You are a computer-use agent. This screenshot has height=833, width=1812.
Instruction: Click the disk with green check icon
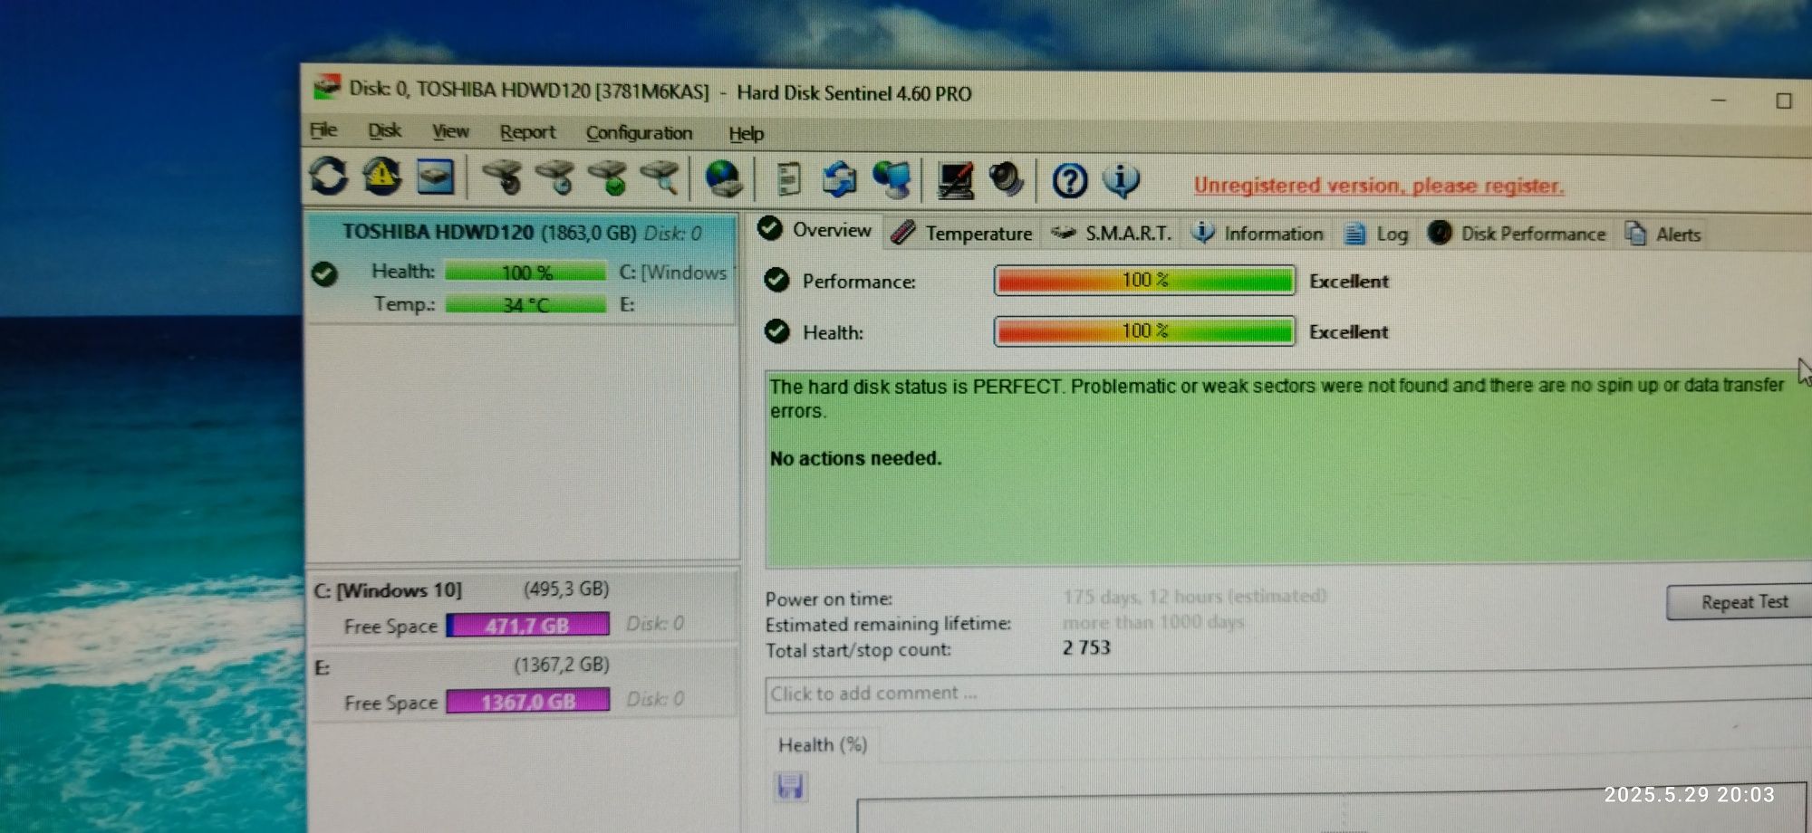click(x=608, y=177)
